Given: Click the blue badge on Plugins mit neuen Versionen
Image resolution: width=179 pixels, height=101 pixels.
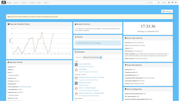Looking at the screenshot, I should pos(101,57).
